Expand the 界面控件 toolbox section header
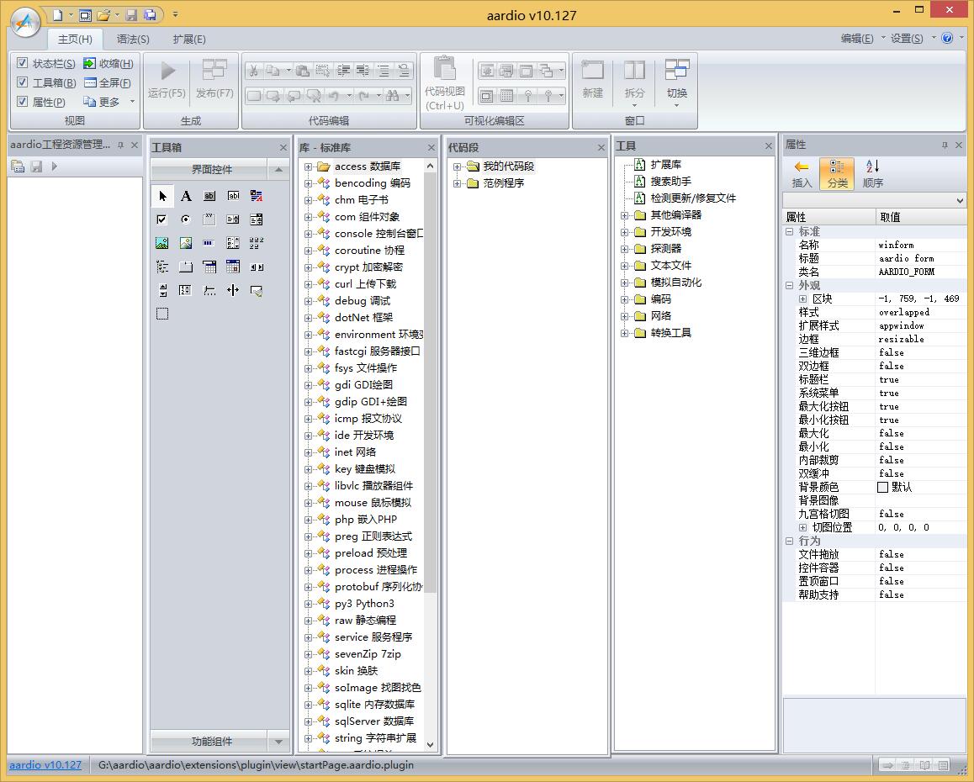Screen dimensions: 974x782 pyautogui.click(x=220, y=170)
